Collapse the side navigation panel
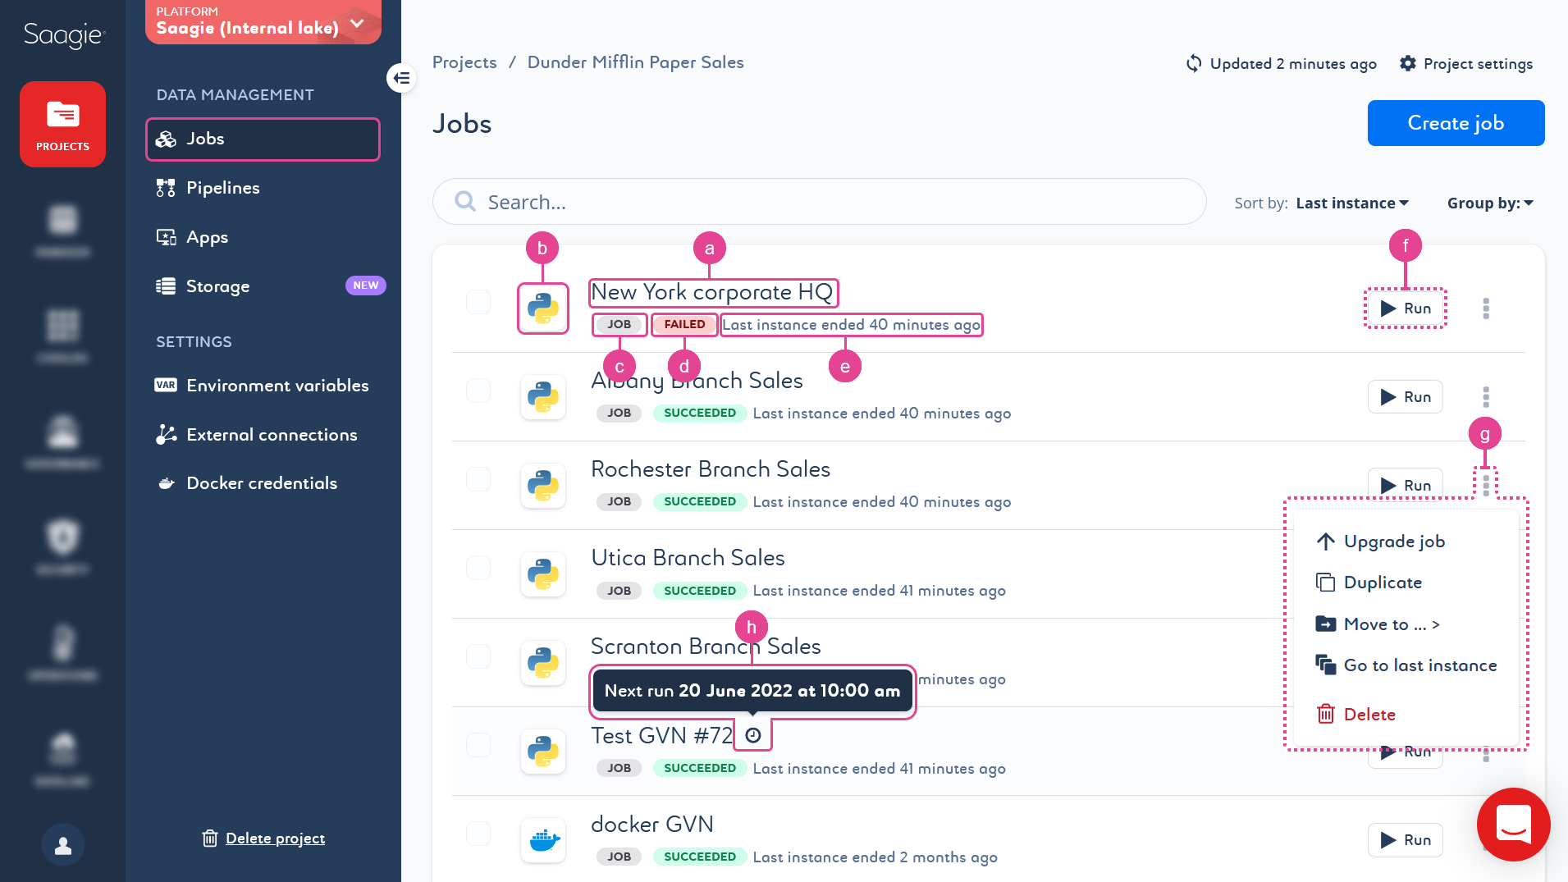 [x=401, y=78]
